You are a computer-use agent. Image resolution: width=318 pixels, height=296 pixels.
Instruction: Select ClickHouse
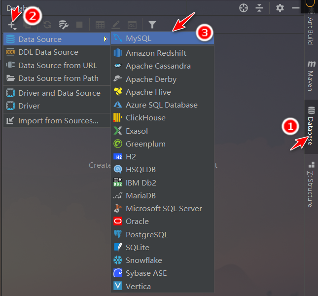162,118
